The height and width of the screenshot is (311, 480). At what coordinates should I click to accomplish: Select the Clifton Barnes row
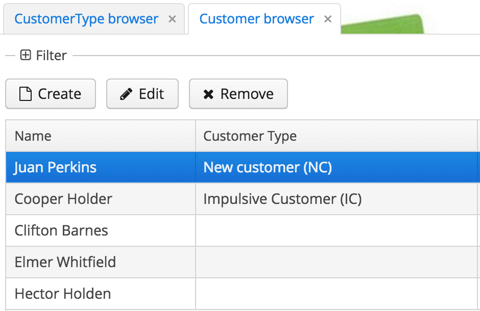click(x=243, y=230)
